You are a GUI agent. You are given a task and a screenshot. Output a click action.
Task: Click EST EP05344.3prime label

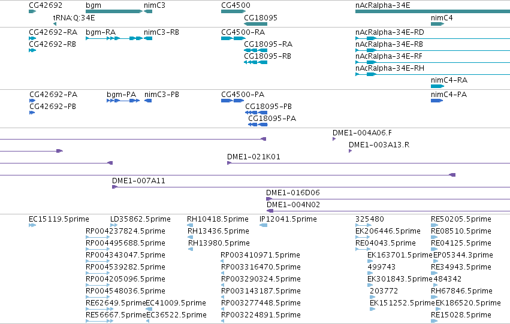(x=463, y=256)
